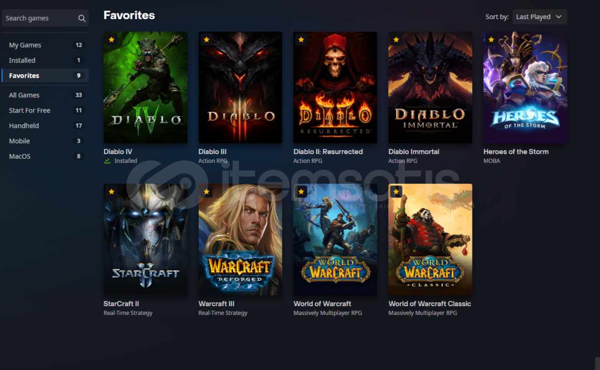The image size is (600, 370).
Task: Toggle the favorite star on Diablo III
Action: [206, 39]
